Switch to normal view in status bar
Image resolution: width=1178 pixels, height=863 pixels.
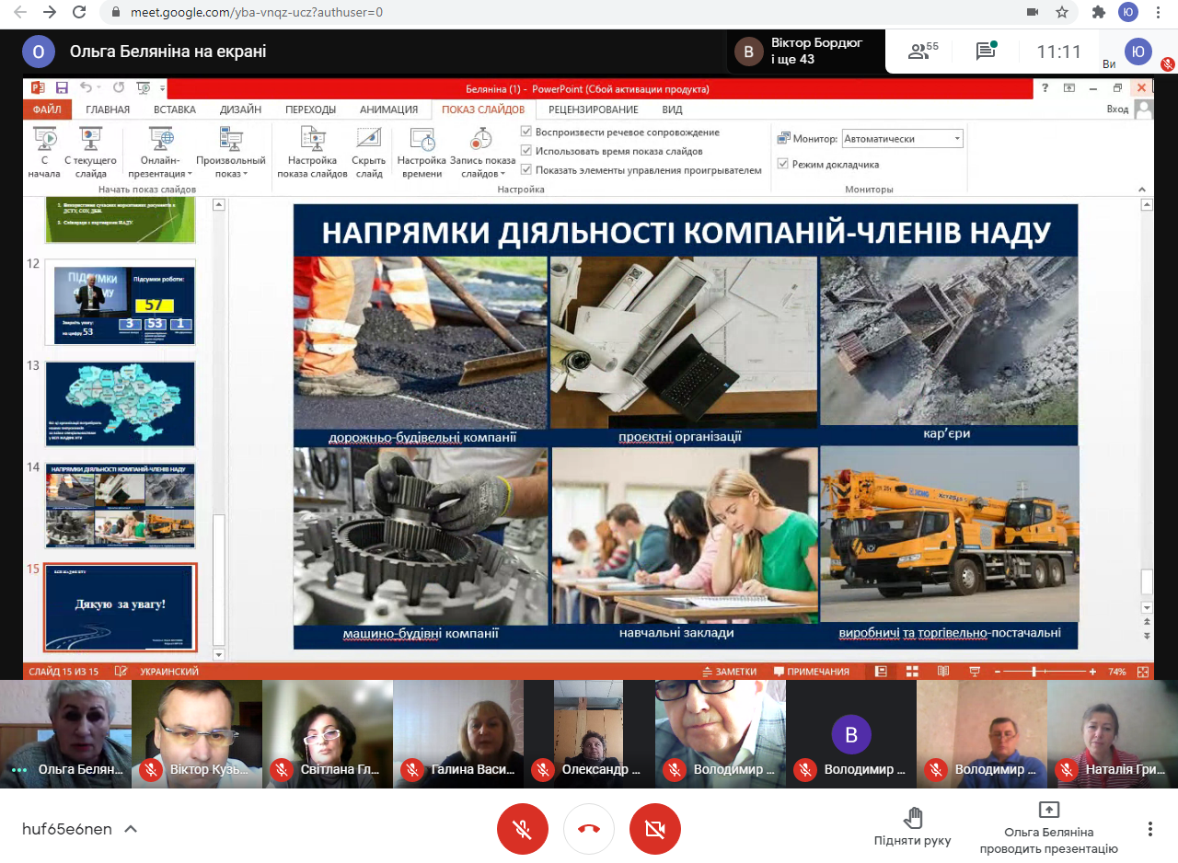881,672
